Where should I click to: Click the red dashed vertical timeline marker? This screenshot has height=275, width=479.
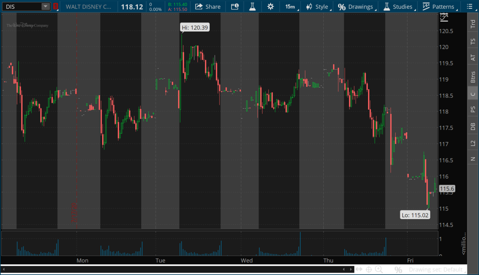[x=77, y=121]
